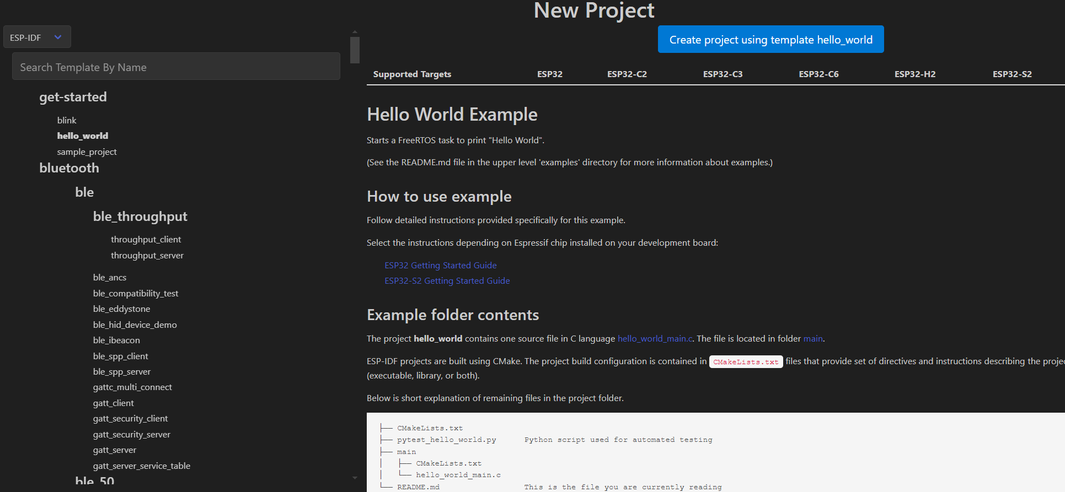Open the ble_eddystone template
Viewport: 1065px width, 492px height.
[x=121, y=309]
